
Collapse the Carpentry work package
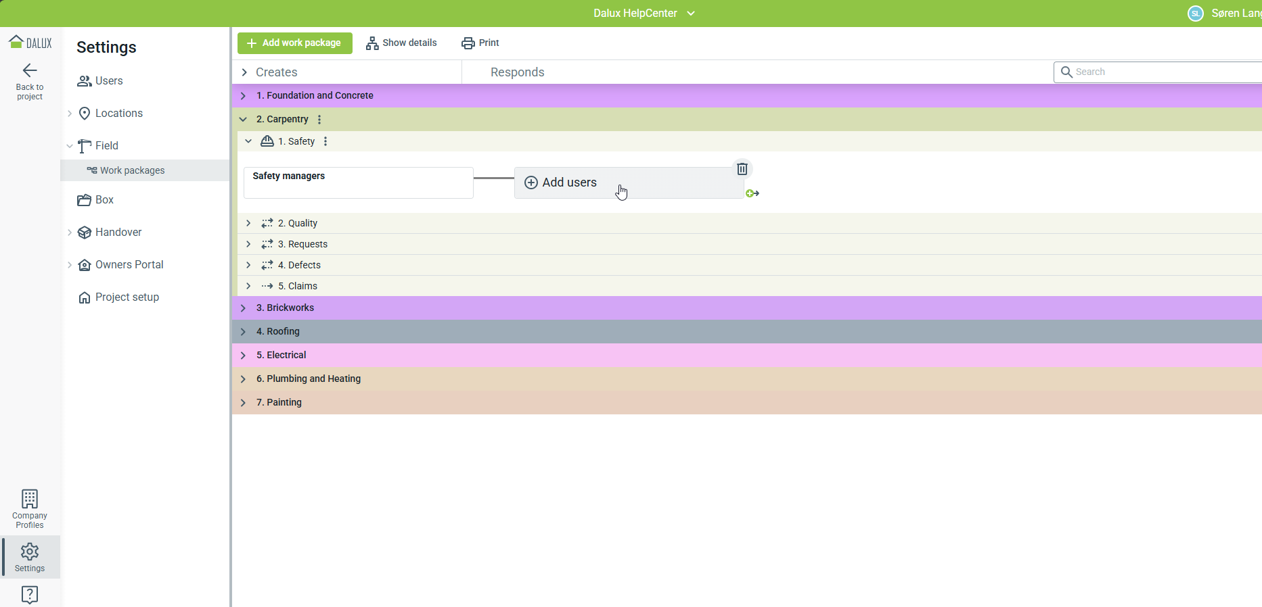(x=243, y=120)
